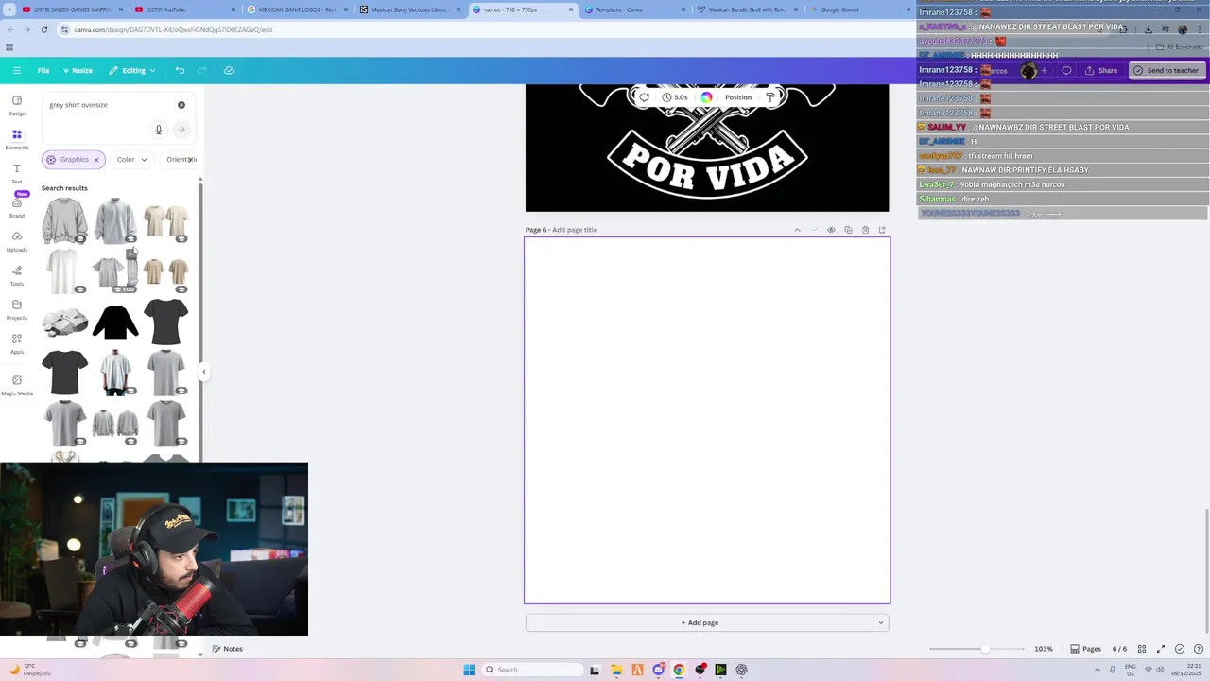1210x681 pixels.
Task: Click the '+ Add page' button
Action: (700, 622)
